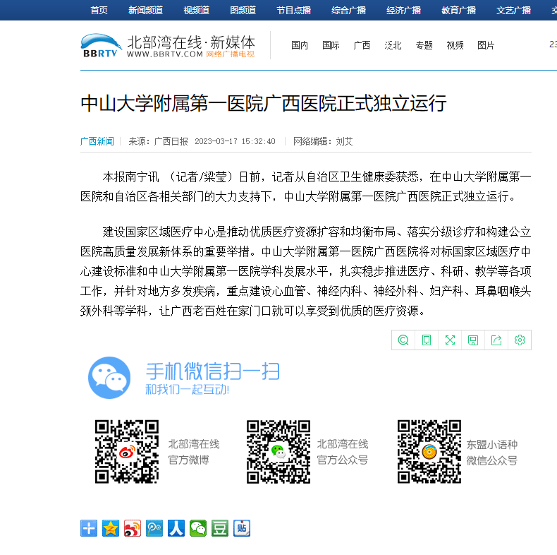
Task: Click the 北部湾在线 官方微博 QR code
Action: click(x=127, y=452)
